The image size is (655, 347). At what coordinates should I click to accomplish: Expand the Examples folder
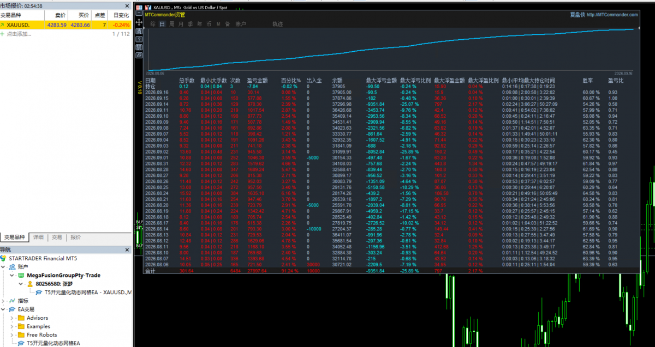tap(12, 326)
